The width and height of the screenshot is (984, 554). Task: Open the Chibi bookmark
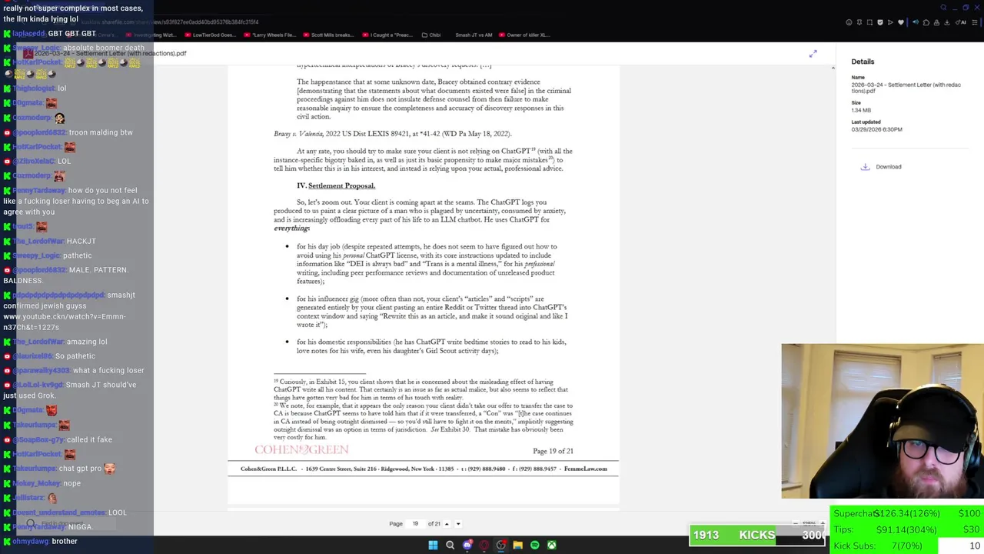click(430, 35)
